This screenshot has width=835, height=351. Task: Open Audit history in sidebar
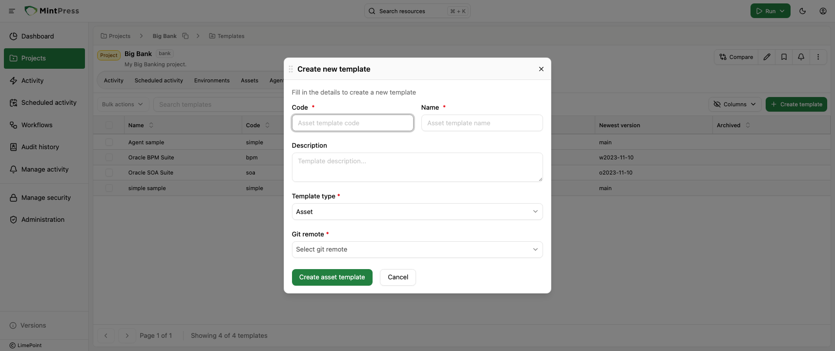(x=44, y=147)
